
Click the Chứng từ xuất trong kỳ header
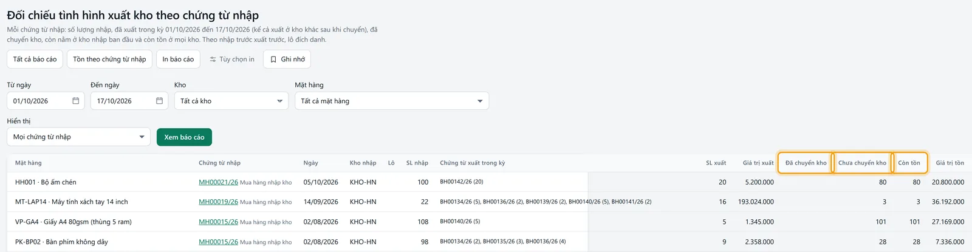473,163
